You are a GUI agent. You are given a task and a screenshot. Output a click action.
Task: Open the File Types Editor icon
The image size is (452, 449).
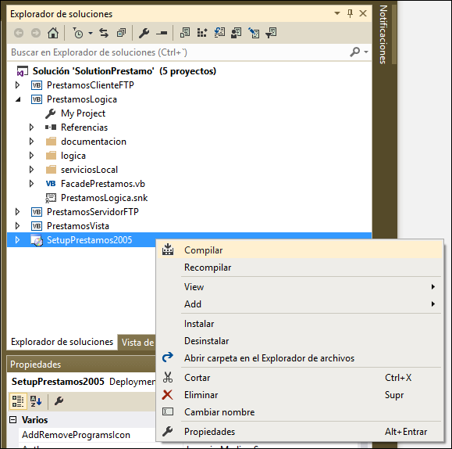(x=219, y=33)
